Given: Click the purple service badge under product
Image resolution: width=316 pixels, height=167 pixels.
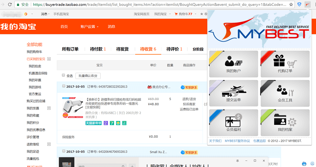Looking at the screenshot, I should click(x=106, y=123).
